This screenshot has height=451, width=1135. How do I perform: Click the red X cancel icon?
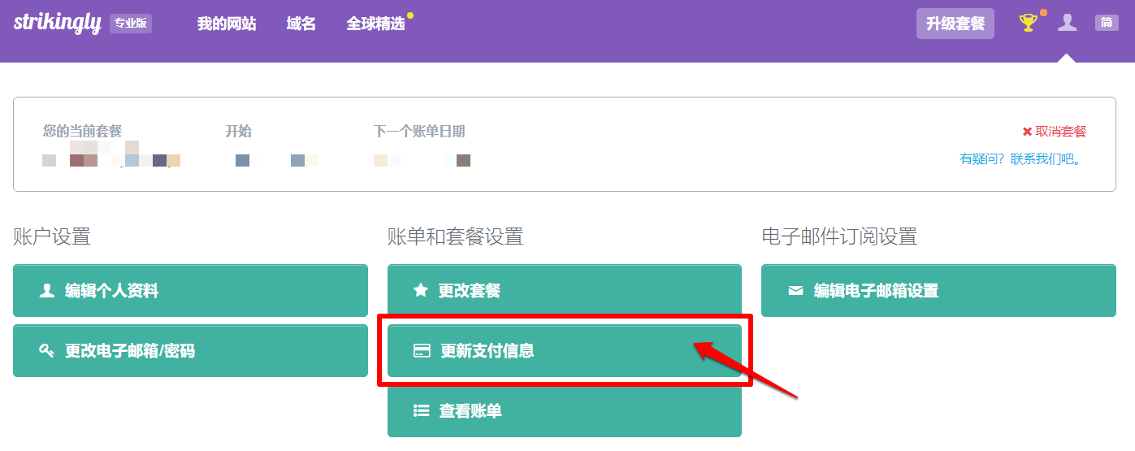click(1027, 132)
